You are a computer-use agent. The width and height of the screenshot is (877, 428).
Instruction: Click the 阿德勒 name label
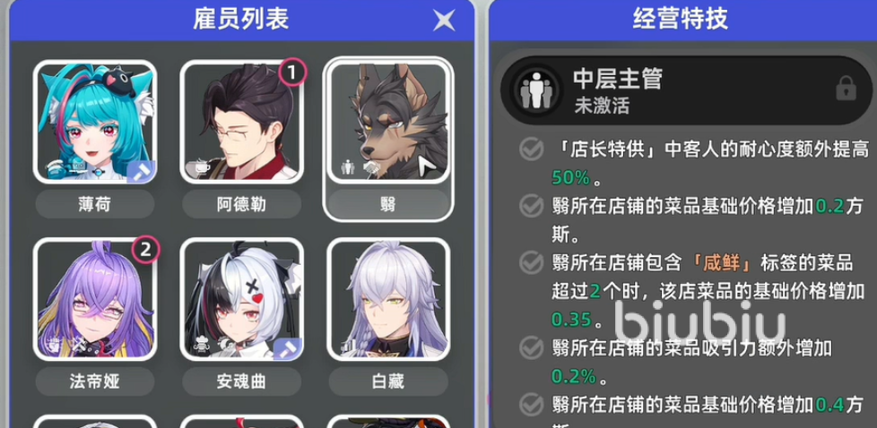tap(241, 204)
